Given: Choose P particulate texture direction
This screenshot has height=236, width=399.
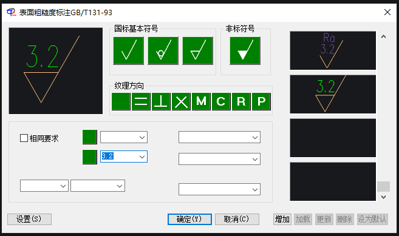Looking at the screenshot, I should 261,101.
